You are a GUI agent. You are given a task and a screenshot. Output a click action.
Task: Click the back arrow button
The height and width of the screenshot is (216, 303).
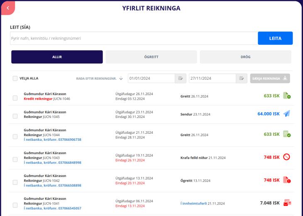7,7
